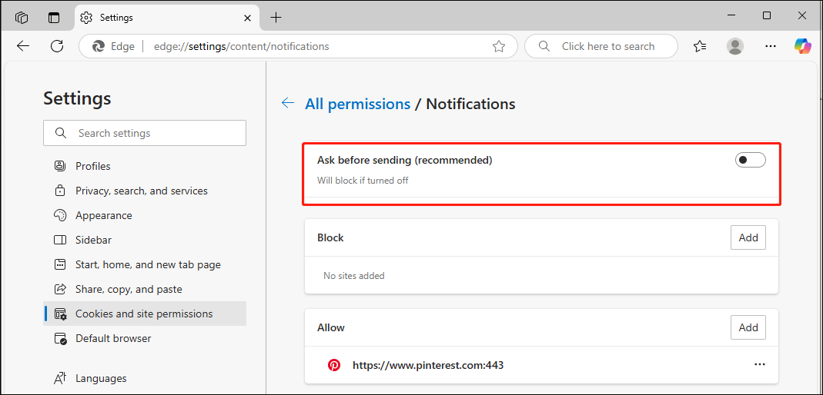Open Cookies and site permissions
This screenshot has width=823, height=395.
[x=144, y=314]
